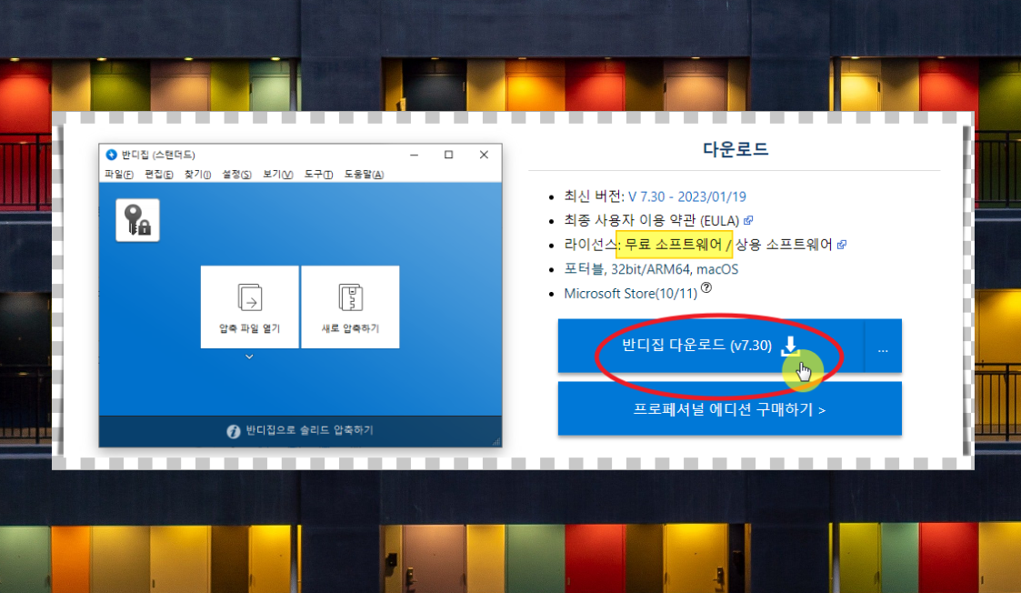
Task: Click the 반디집으로 솔리드 압축하기 tip
Action: pos(309,430)
